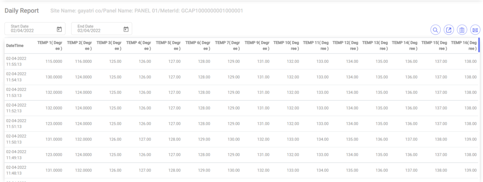Screen dimensions: 483x182
Task: Click TEMP 1 value in the 11:51:13 row
Action: (54, 124)
